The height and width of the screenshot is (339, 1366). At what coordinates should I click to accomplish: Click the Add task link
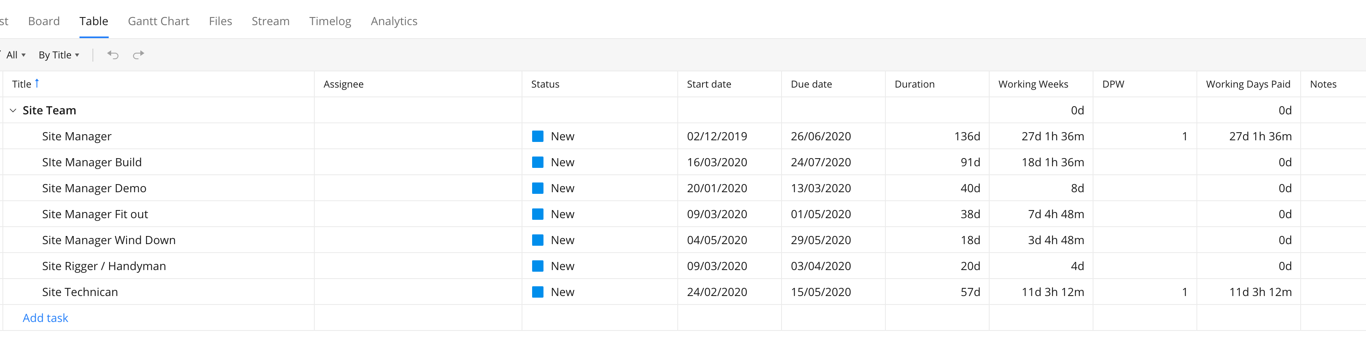coord(45,318)
